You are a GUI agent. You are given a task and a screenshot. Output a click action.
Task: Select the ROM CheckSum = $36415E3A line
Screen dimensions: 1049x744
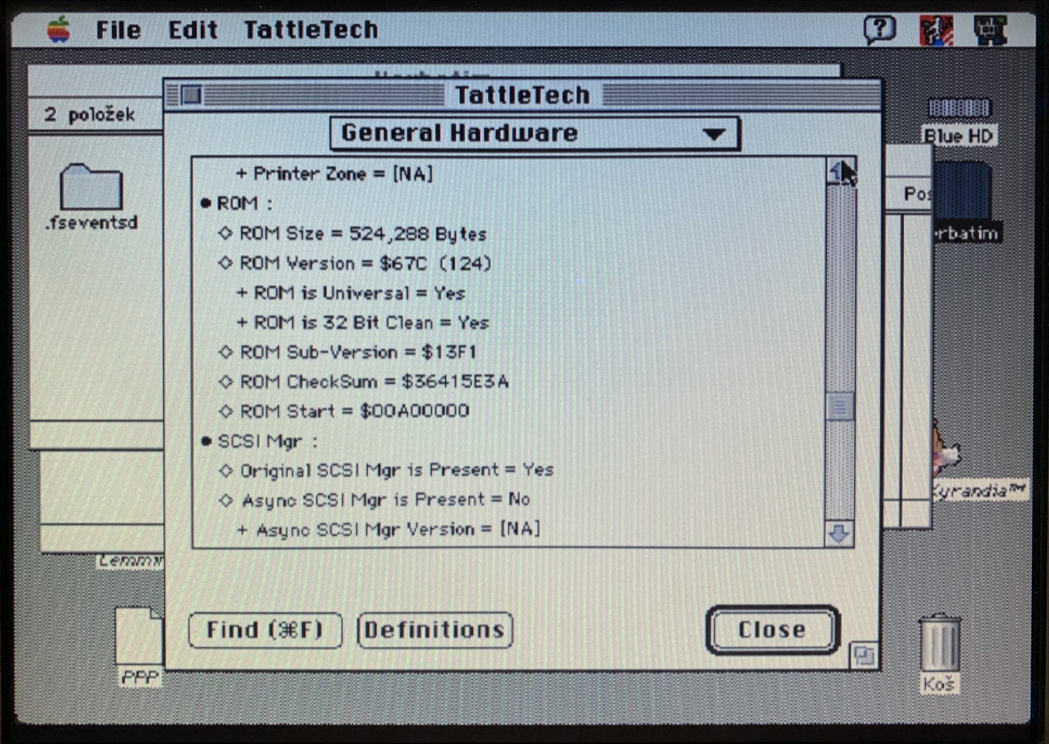click(x=364, y=382)
